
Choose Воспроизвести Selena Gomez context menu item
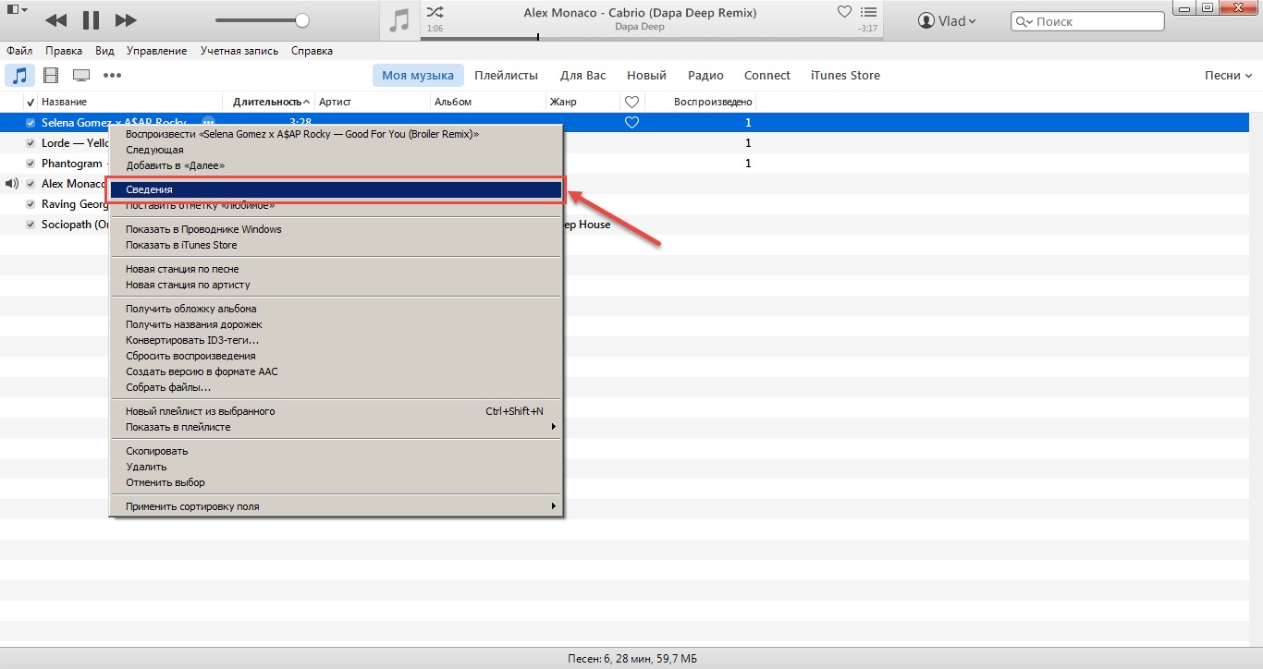click(337, 134)
